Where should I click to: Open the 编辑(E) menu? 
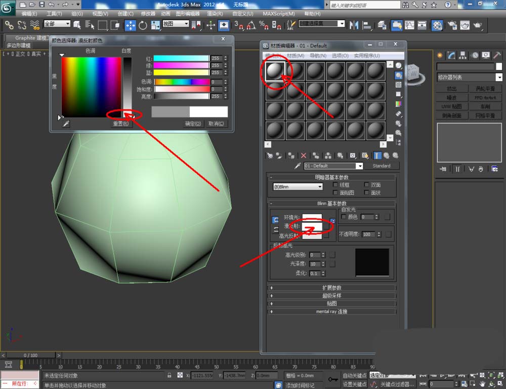tap(29, 14)
